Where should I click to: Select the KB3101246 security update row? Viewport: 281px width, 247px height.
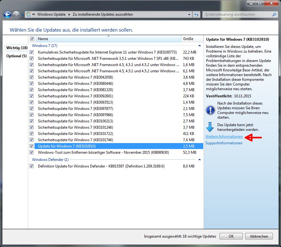pyautogui.click(x=119, y=127)
